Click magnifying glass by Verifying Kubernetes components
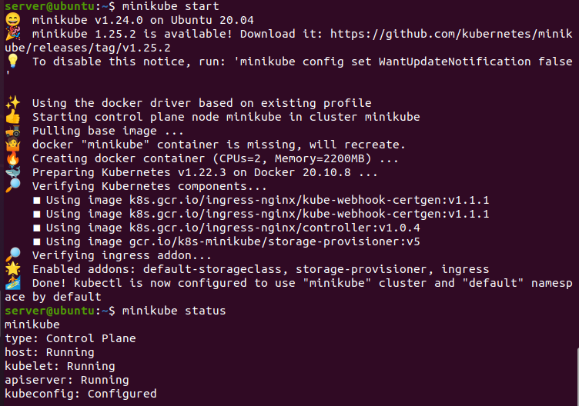579x406 pixels. pos(12,186)
